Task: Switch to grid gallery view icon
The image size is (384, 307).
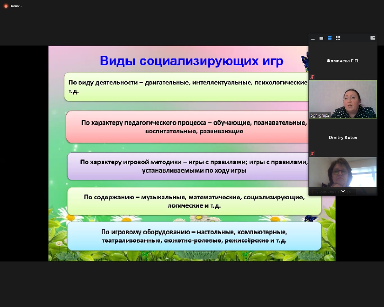Action: coord(338,38)
